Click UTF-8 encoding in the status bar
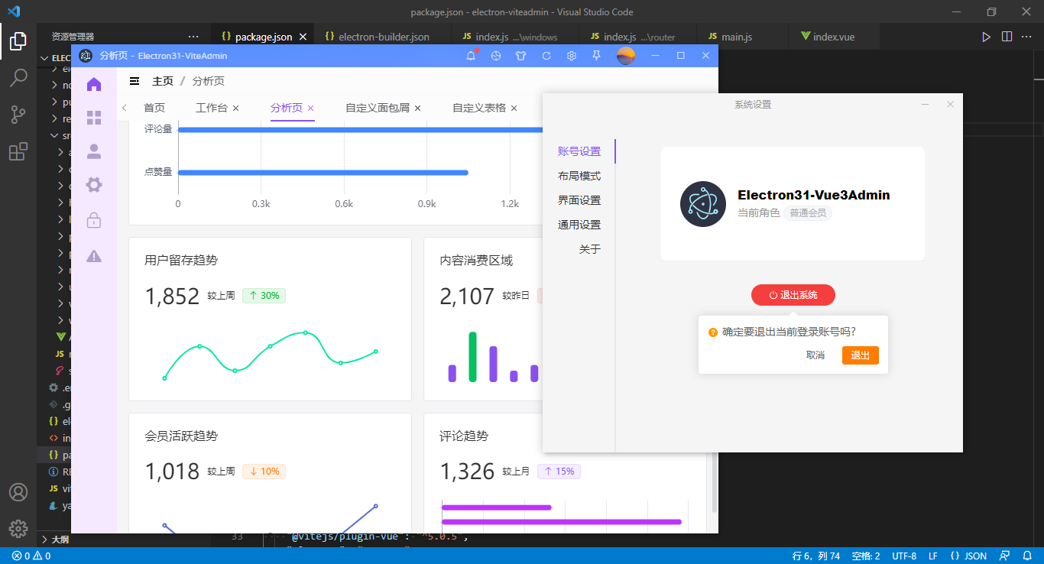 (x=904, y=556)
